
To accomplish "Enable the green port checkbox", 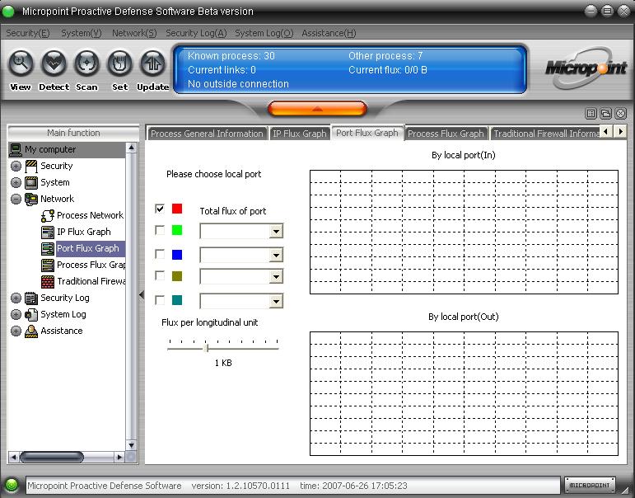I will coord(160,230).
